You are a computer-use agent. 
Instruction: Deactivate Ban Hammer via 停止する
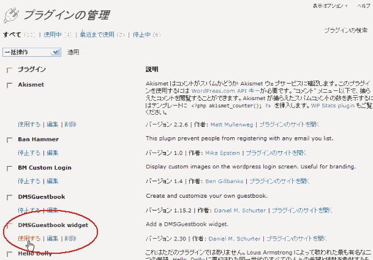[x=29, y=153]
